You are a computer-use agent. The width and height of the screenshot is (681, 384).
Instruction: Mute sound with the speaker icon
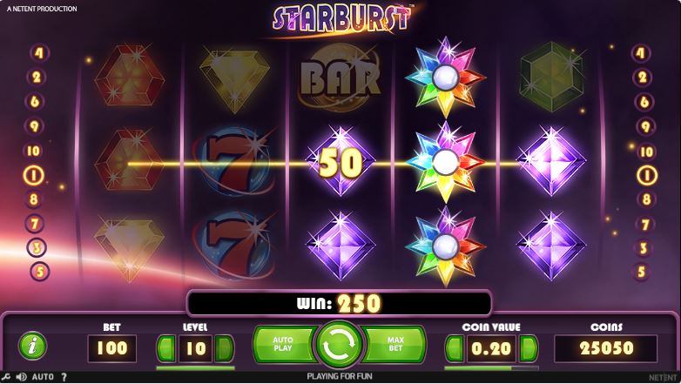pyautogui.click(x=21, y=377)
